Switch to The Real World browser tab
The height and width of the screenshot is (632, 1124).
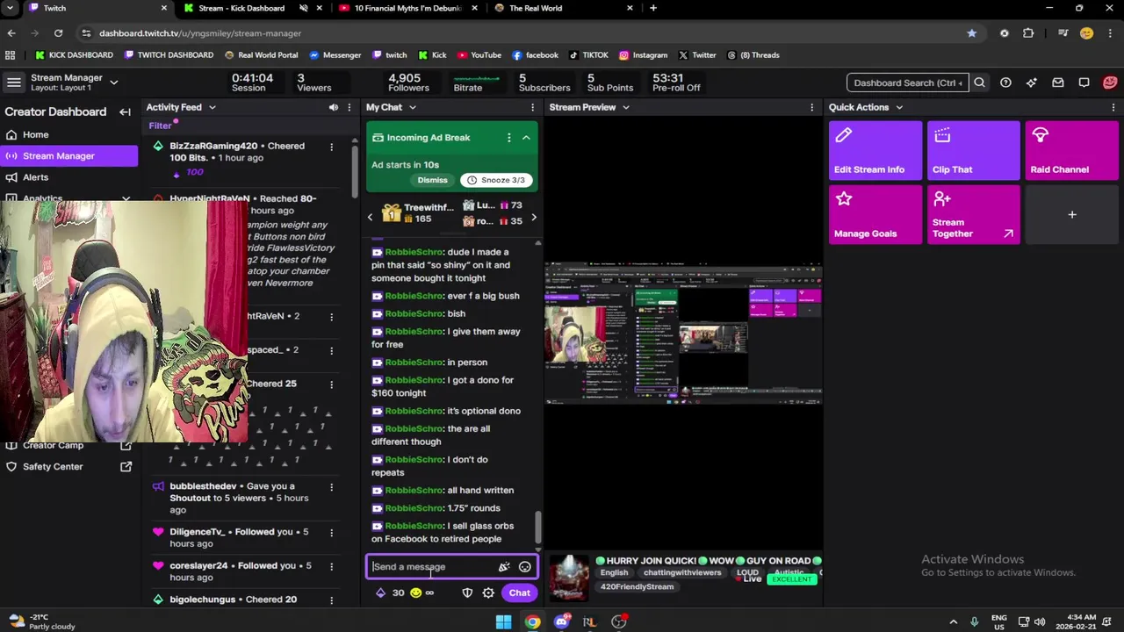click(x=564, y=8)
